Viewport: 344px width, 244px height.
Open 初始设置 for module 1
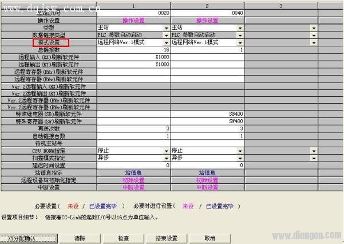(134, 180)
